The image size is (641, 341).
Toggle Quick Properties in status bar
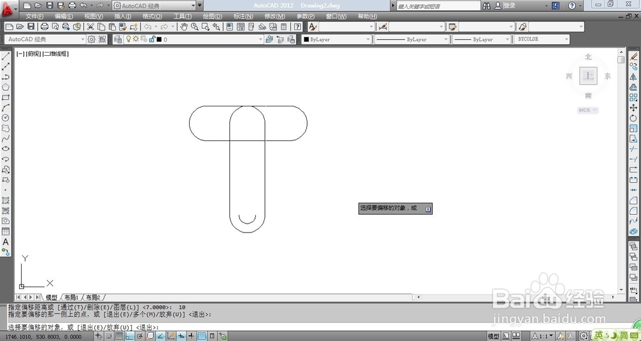(212, 336)
